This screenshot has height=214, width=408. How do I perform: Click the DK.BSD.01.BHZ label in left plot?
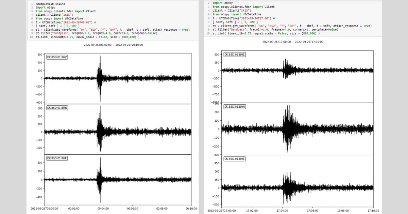click(x=57, y=57)
